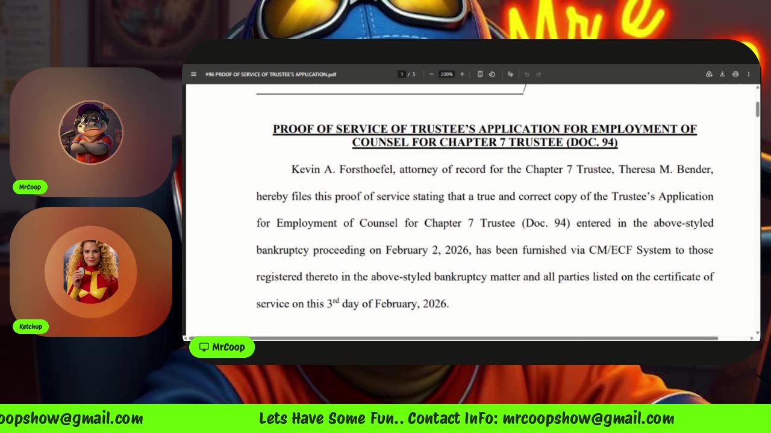The image size is (771, 433).
Task: Click the vertical scrollbar thumb
Action: pos(757,109)
